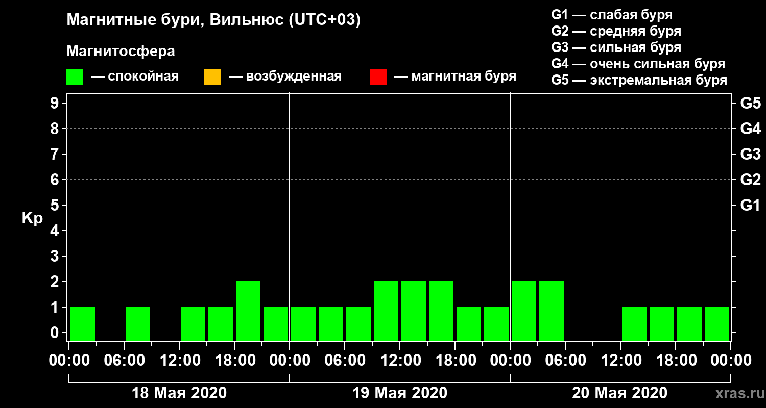Click the '18 Мая 2020' date label
This screenshot has width=766, height=408.
coord(179,393)
